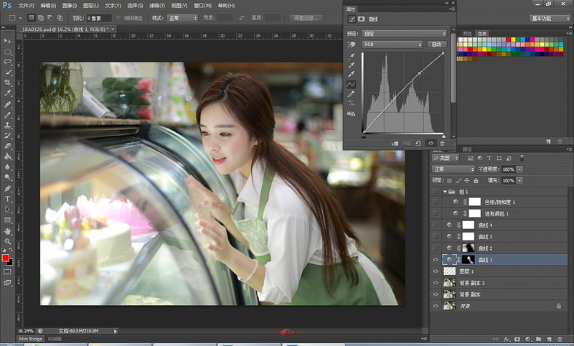Viewport: 574px width, 346px height.
Task: Click the 自动 auto button in Curves
Action: 437,45
